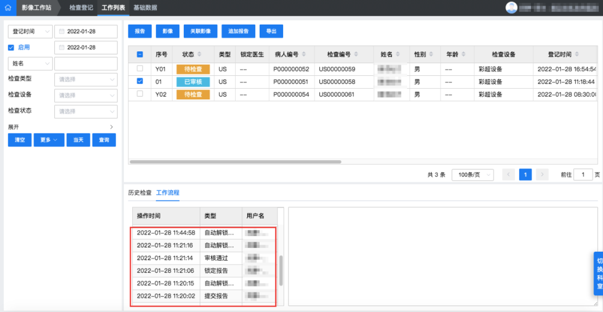Select workflow row 锁定报告
The height and width of the screenshot is (312, 603).
coord(205,271)
